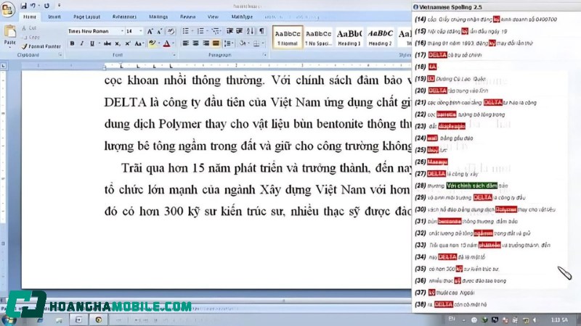
Task: Open the font name combo box
Action: (x=96, y=31)
